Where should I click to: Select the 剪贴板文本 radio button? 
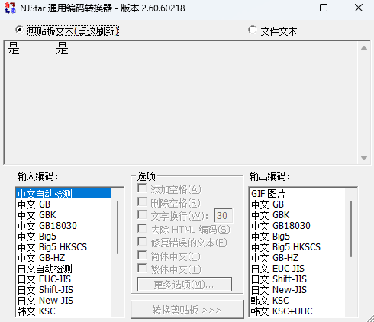point(19,31)
